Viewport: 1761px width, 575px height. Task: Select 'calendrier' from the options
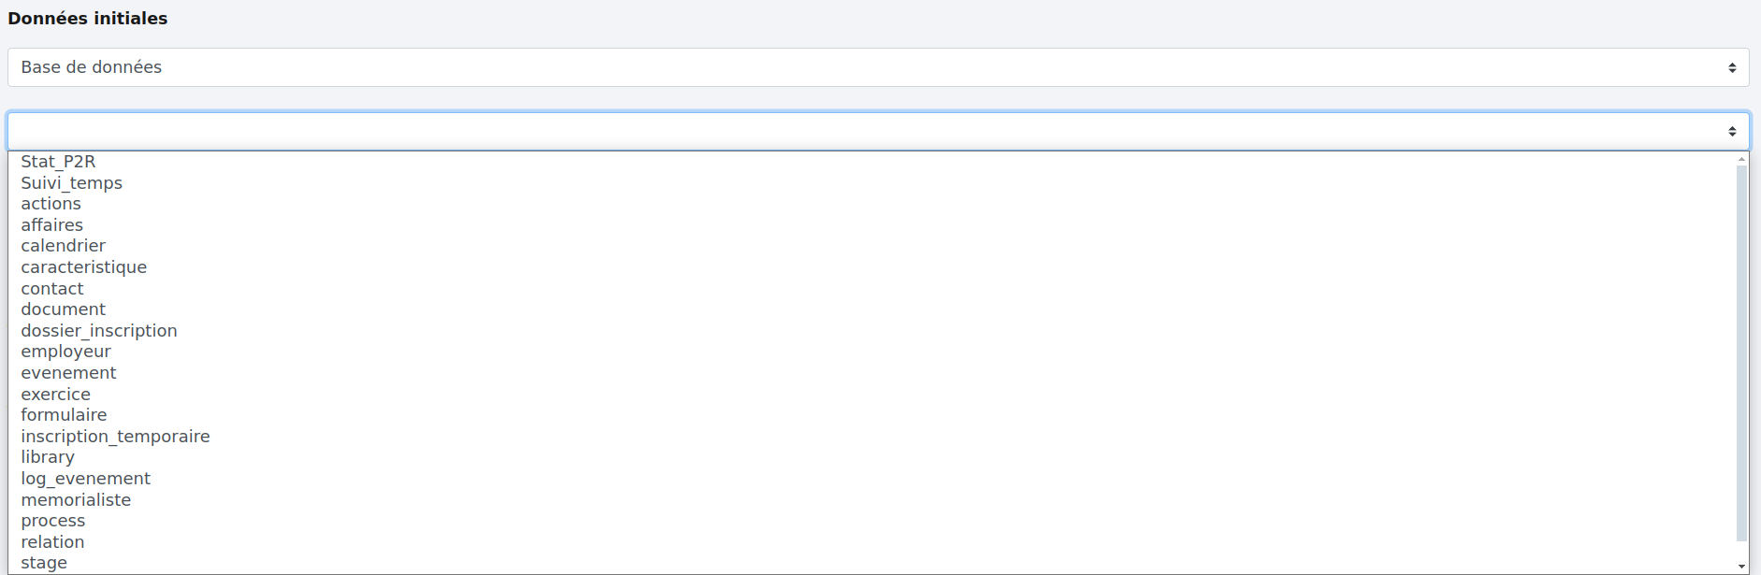(x=63, y=246)
